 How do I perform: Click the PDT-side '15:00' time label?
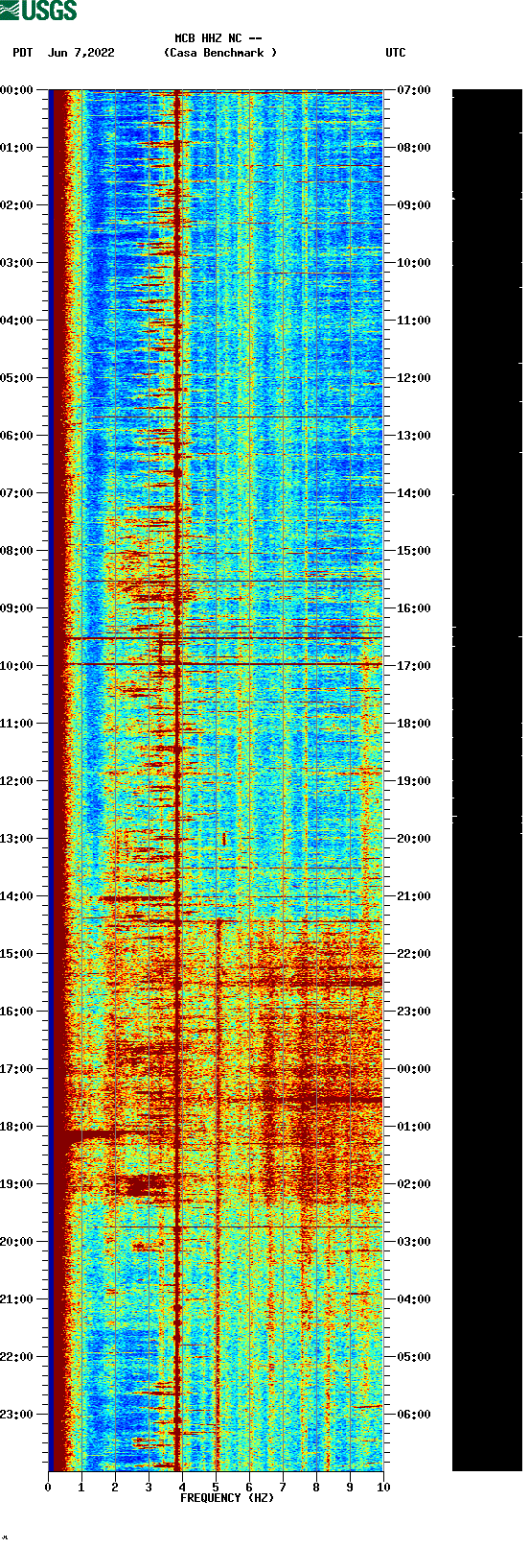[x=16, y=954]
